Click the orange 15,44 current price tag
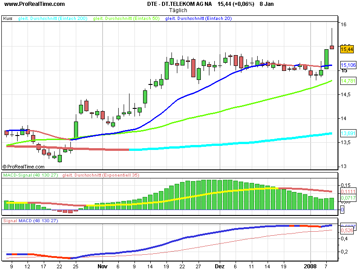 (x=347, y=49)
